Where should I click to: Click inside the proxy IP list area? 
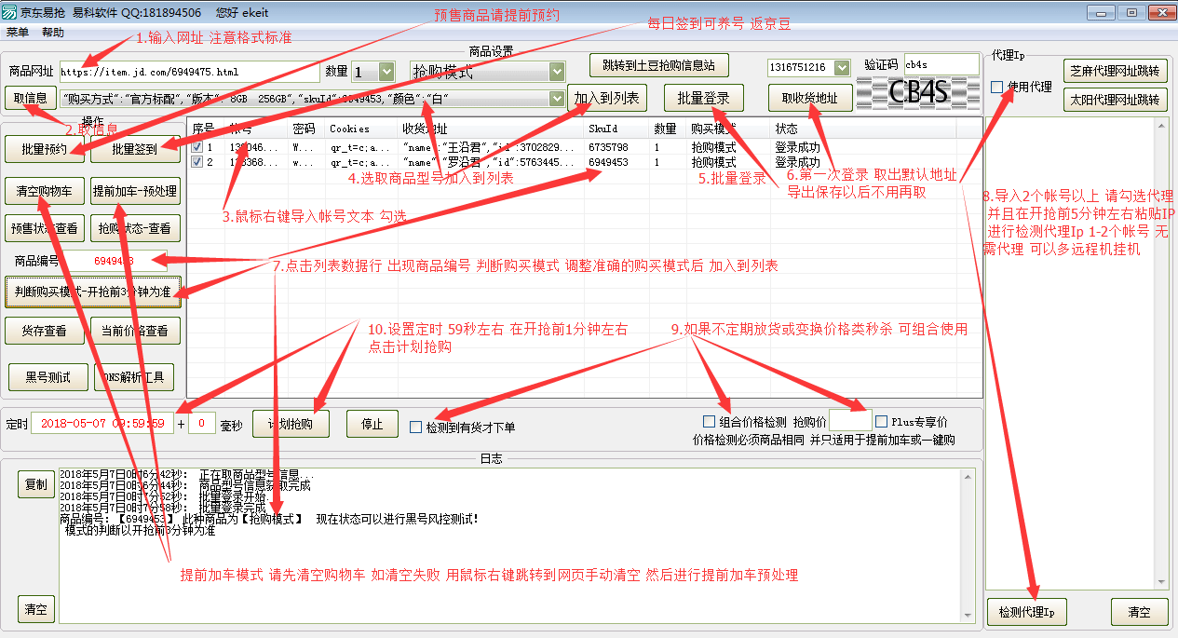pyautogui.click(x=1076, y=354)
